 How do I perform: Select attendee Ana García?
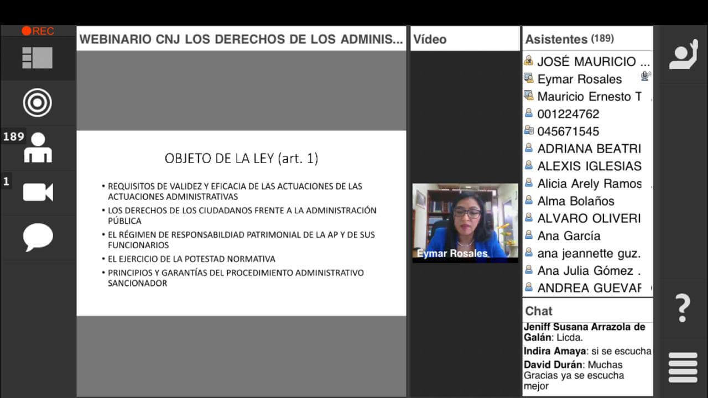click(x=587, y=235)
